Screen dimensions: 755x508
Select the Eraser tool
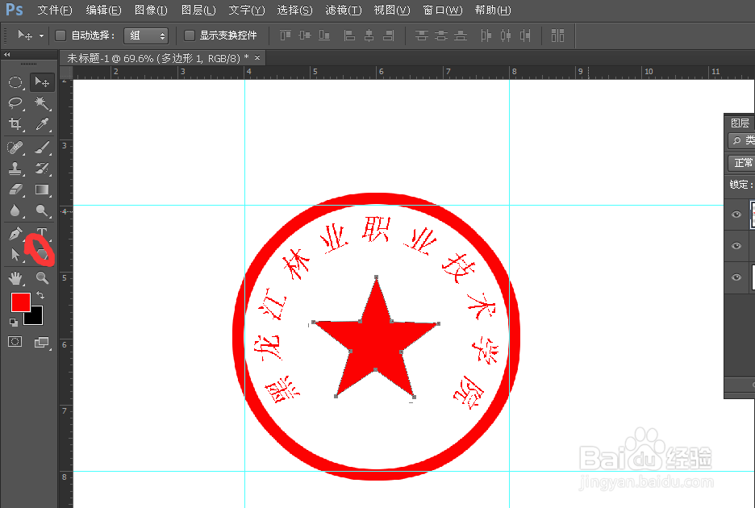tap(15, 189)
